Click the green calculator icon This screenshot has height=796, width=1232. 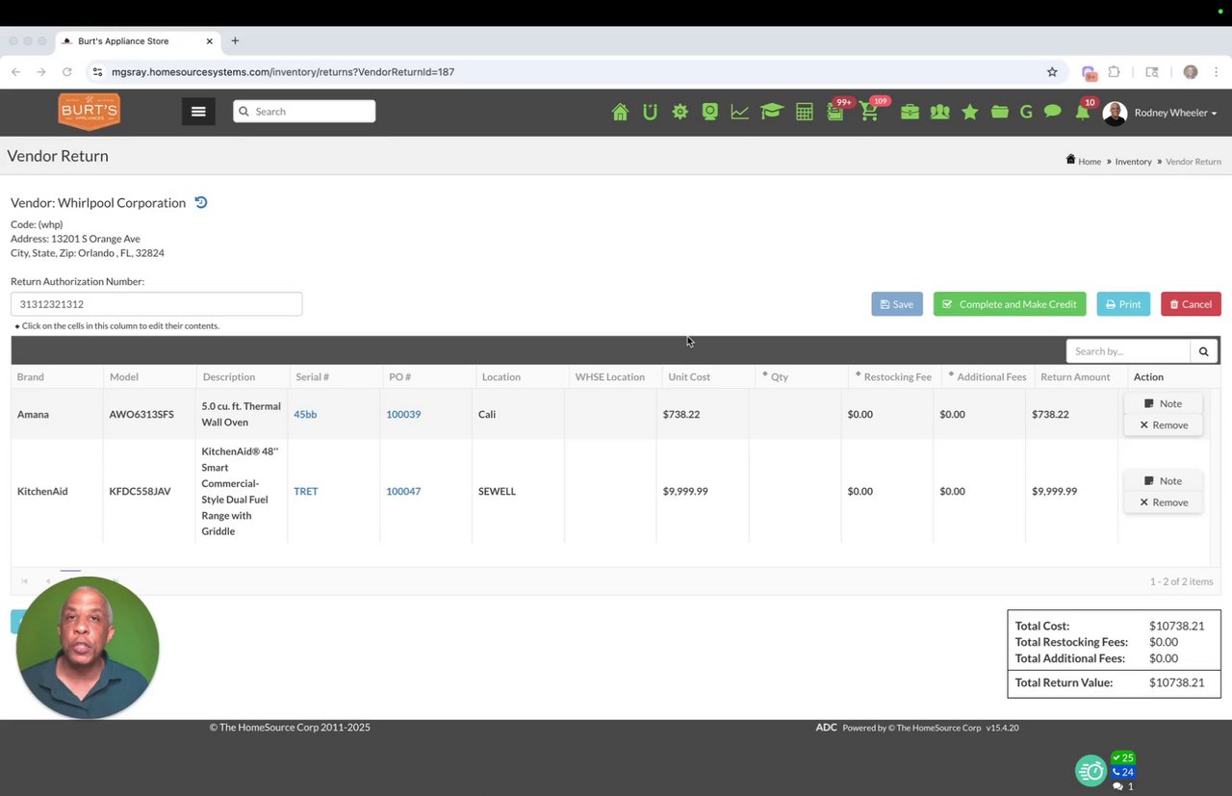pos(805,113)
